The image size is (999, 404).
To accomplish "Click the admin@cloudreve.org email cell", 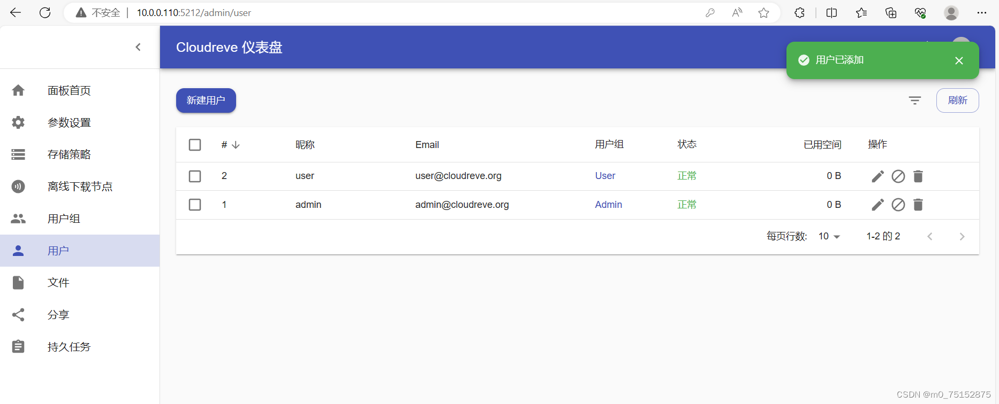I will coord(462,205).
